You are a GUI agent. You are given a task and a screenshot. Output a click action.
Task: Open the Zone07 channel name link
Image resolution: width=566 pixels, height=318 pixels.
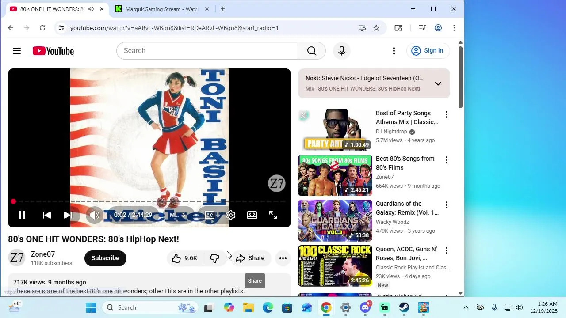click(x=43, y=254)
